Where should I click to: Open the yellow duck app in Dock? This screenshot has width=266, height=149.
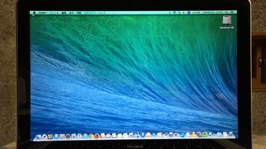click(194, 135)
